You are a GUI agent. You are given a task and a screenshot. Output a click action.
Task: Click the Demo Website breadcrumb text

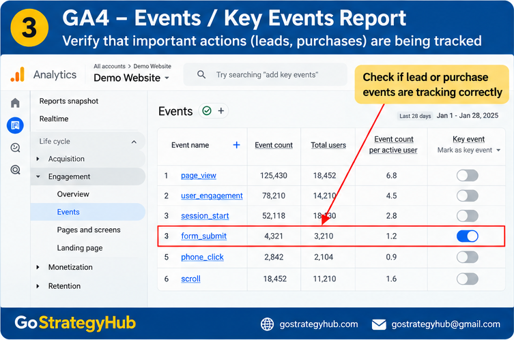point(152,66)
